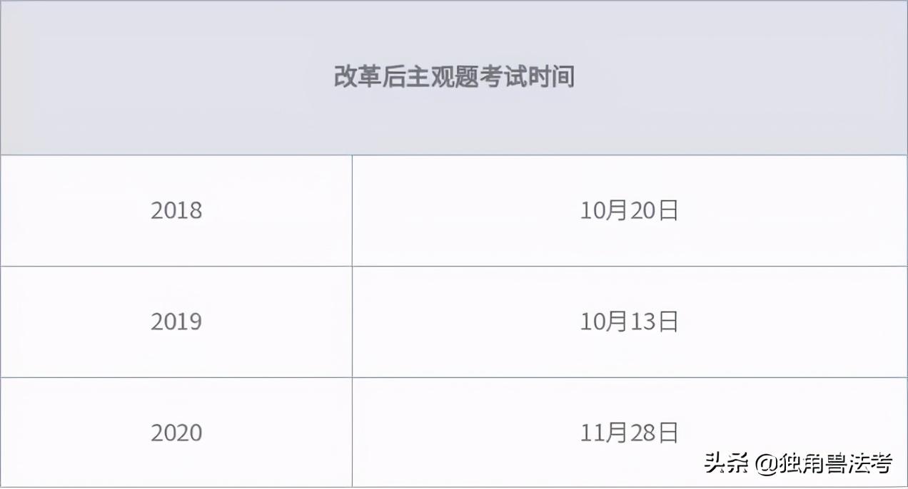Viewport: 908px width, 489px height.
Task: Click the border line beneath the gray header
Action: tap(454, 155)
